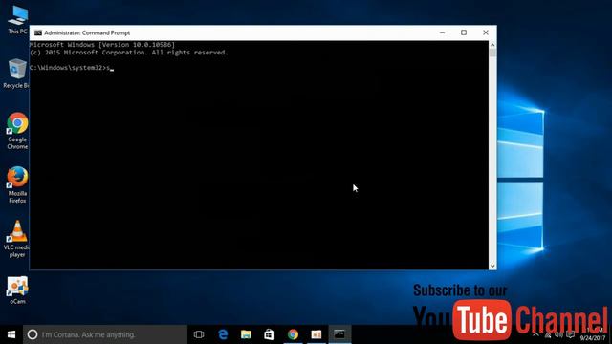
Task: Click the oCam icon in the taskbar
Action: (317, 334)
